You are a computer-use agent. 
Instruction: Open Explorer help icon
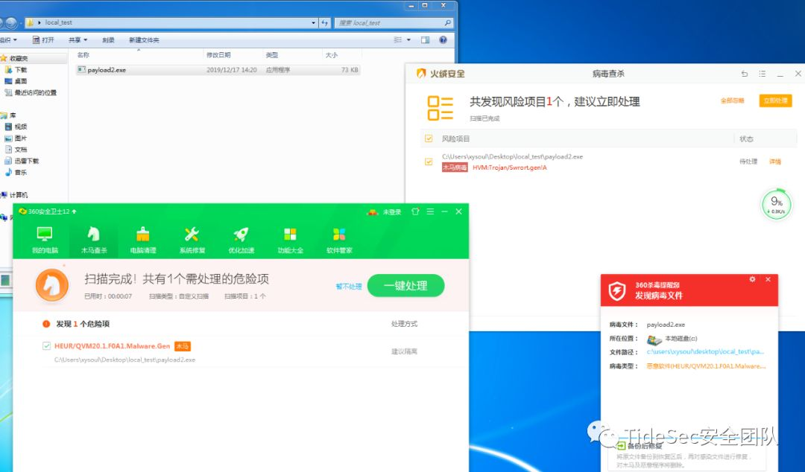[x=443, y=39]
